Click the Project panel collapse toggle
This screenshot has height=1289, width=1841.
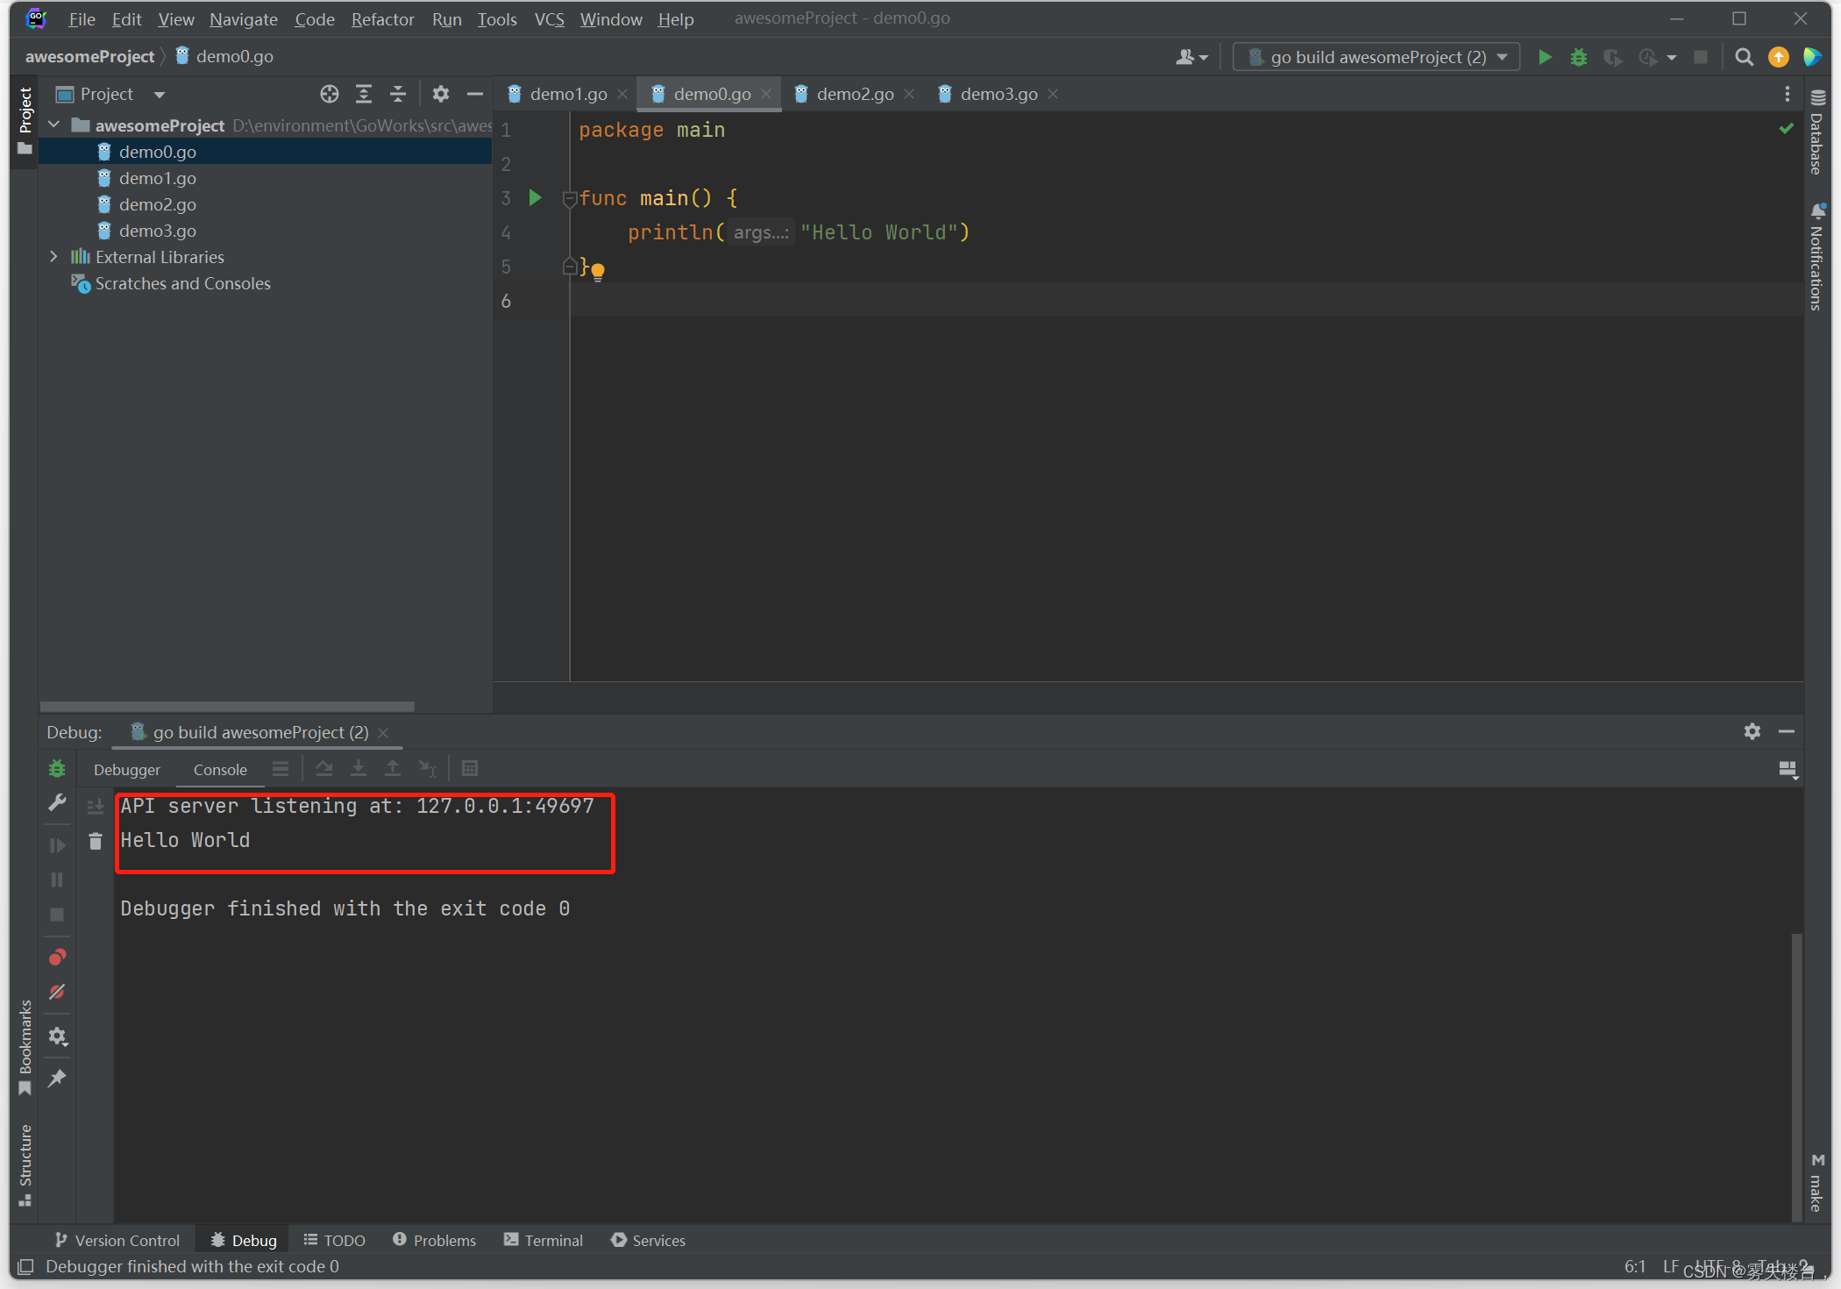point(474,94)
